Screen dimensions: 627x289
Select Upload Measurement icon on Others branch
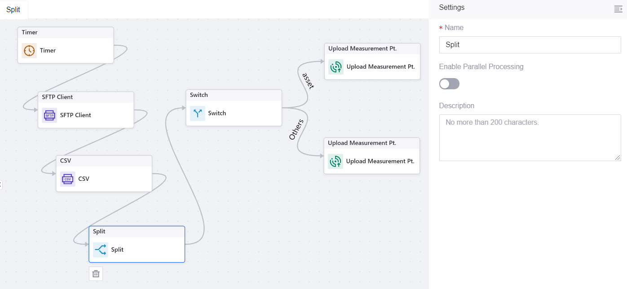pos(336,162)
